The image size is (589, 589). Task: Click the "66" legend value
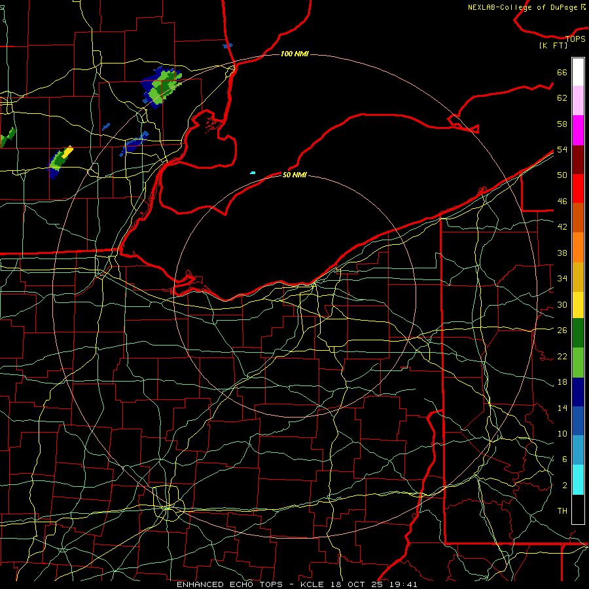pos(562,73)
